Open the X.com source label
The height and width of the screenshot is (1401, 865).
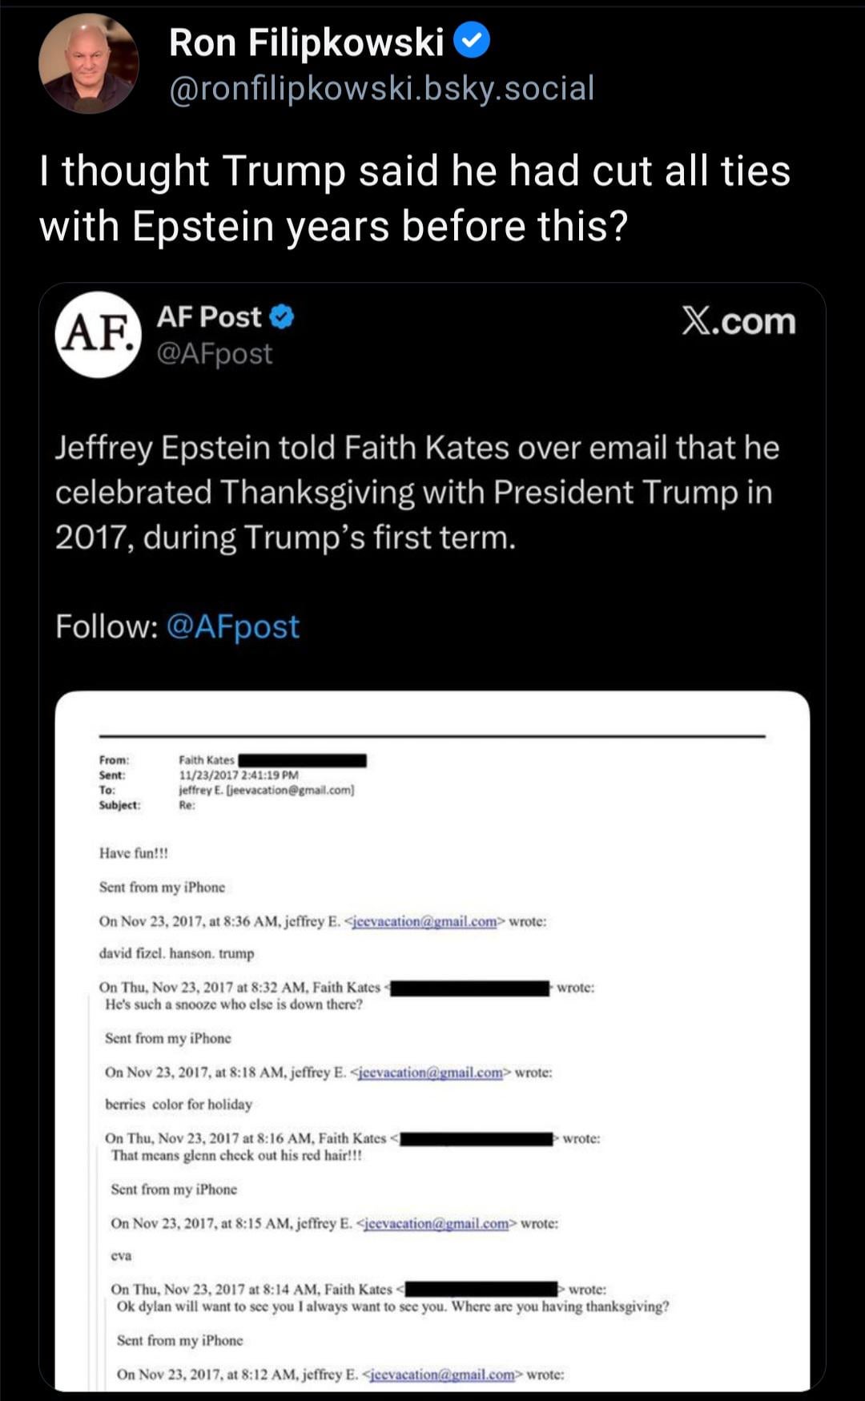[x=738, y=321]
